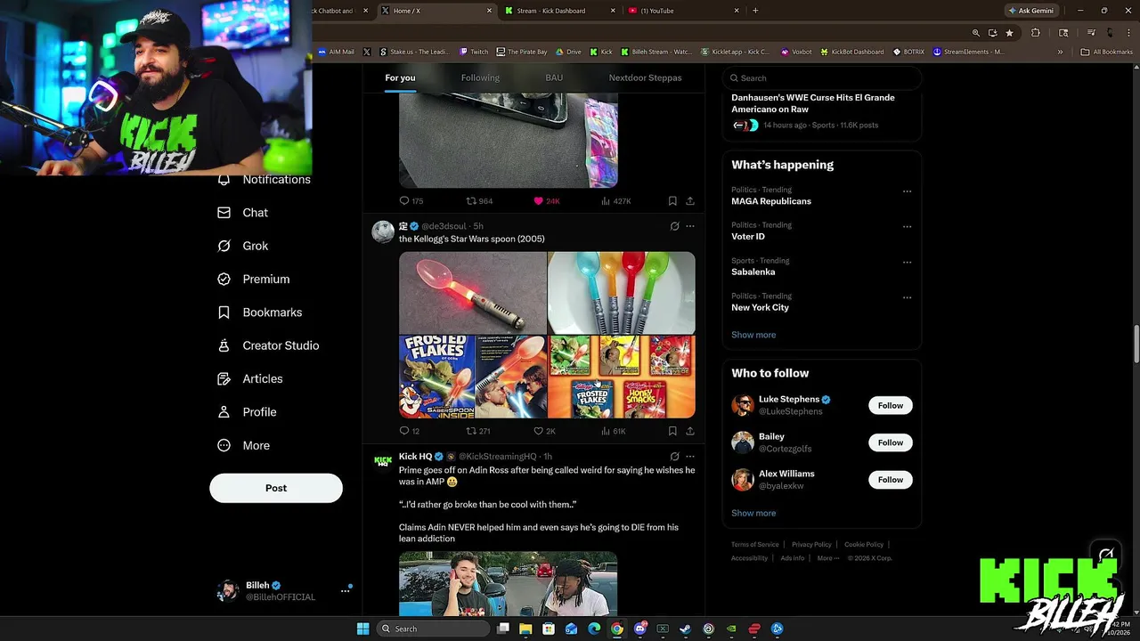
Task: Bookmark the top post with 427K views
Action: 672,201
